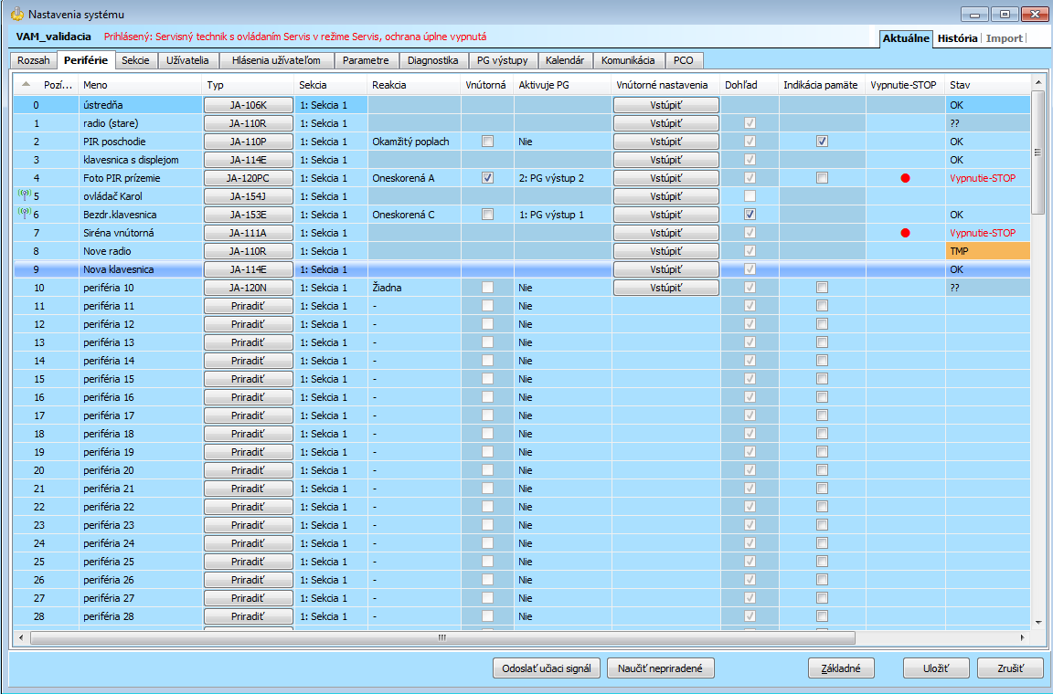The image size is (1053, 694).
Task: Click the vertical scrollbar up arrow
Action: point(1038,82)
